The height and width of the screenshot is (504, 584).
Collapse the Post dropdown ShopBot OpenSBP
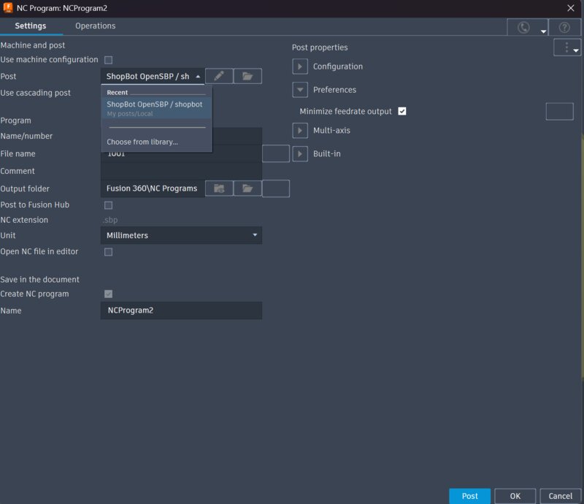point(153,77)
